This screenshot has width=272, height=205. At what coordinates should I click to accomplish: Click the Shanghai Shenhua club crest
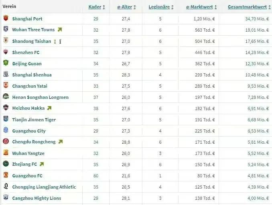pos(6,74)
